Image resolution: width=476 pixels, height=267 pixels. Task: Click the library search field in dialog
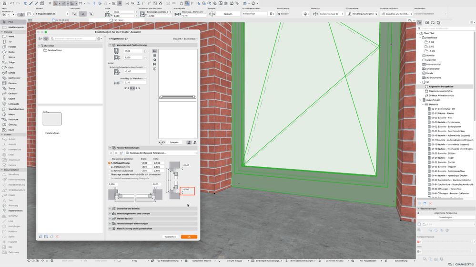[x=73, y=38]
